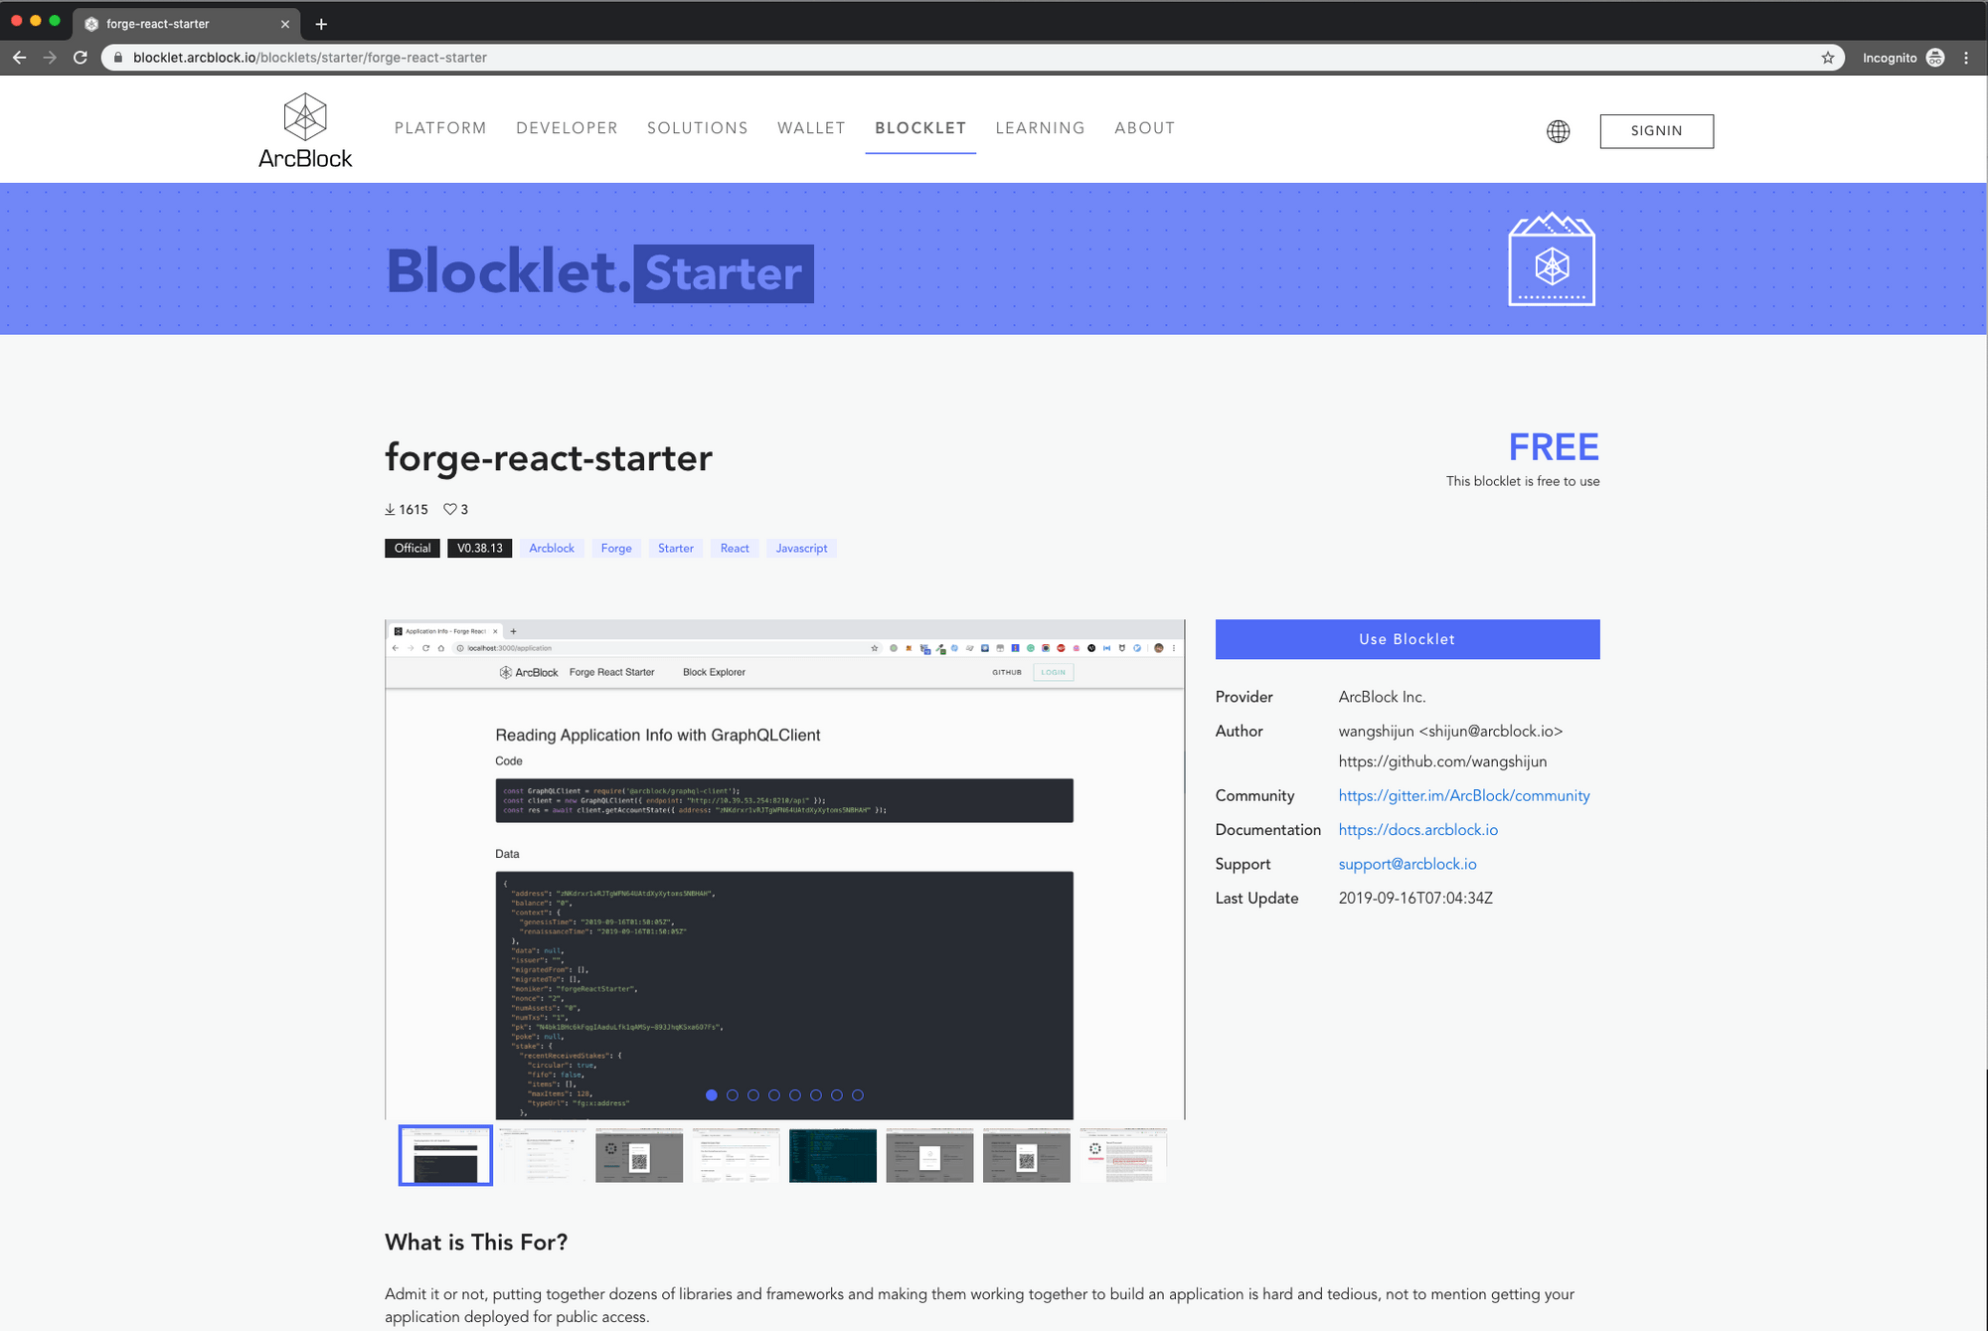This screenshot has height=1331, width=1988.
Task: Bookmark the page using the star icon
Action: tap(1827, 58)
